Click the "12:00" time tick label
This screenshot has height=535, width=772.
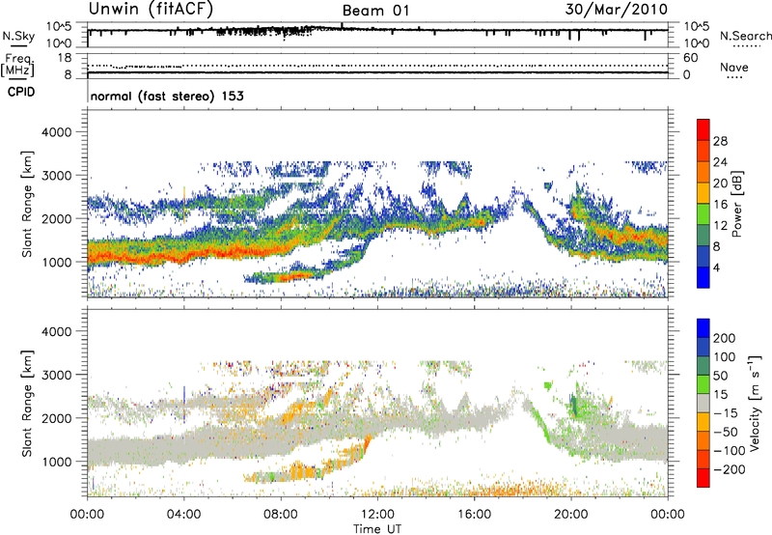[377, 515]
